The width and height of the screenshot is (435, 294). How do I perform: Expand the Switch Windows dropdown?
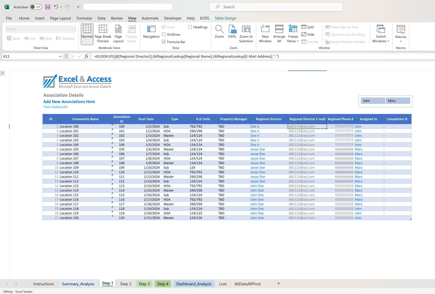click(380, 33)
